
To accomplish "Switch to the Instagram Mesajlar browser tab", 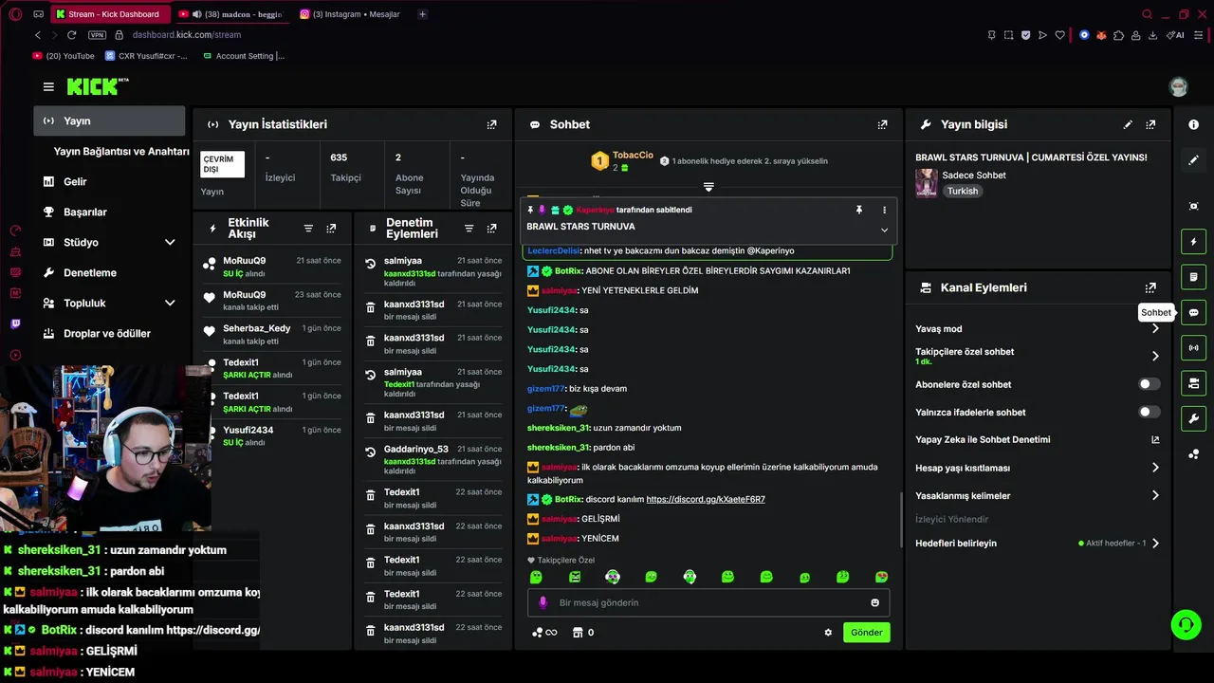I will (x=351, y=14).
